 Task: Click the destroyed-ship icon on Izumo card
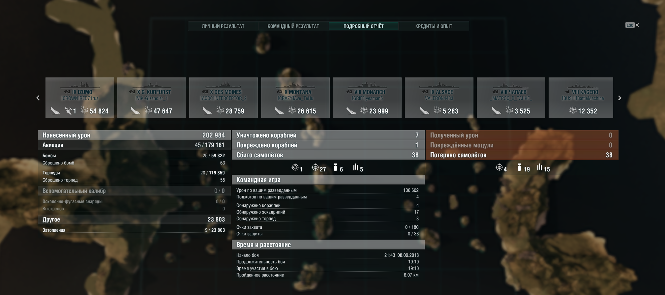pyautogui.click(x=55, y=111)
